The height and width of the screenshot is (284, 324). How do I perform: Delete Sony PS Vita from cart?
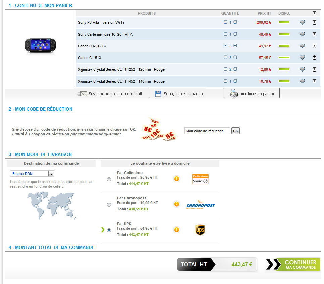point(314,22)
